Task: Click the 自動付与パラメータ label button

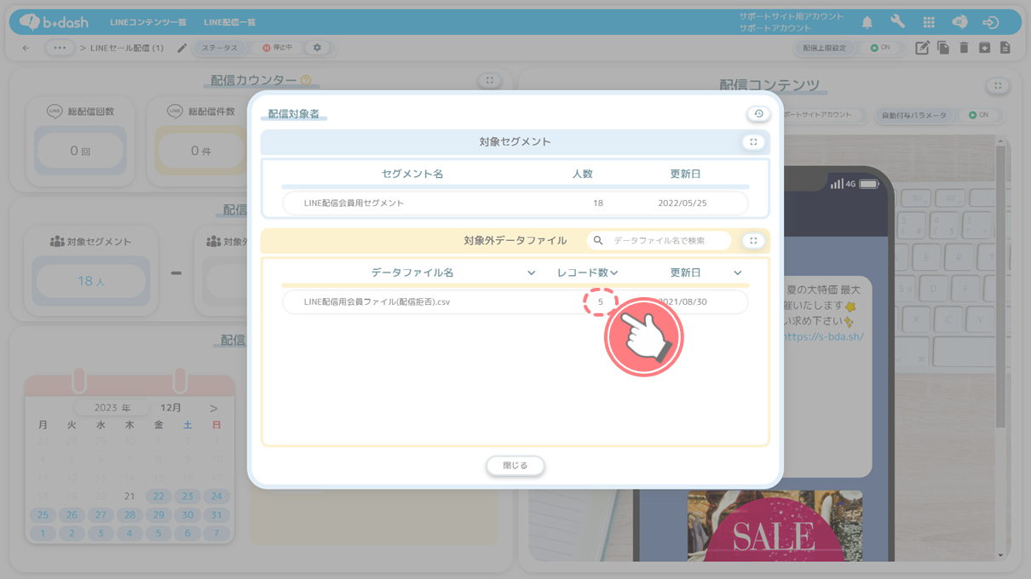Action: (x=915, y=115)
